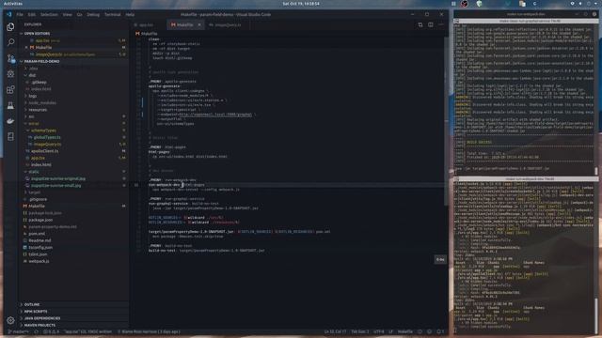This screenshot has height=338, width=602.
Task: Open the Explorer view in activity bar
Action: click(x=10, y=27)
